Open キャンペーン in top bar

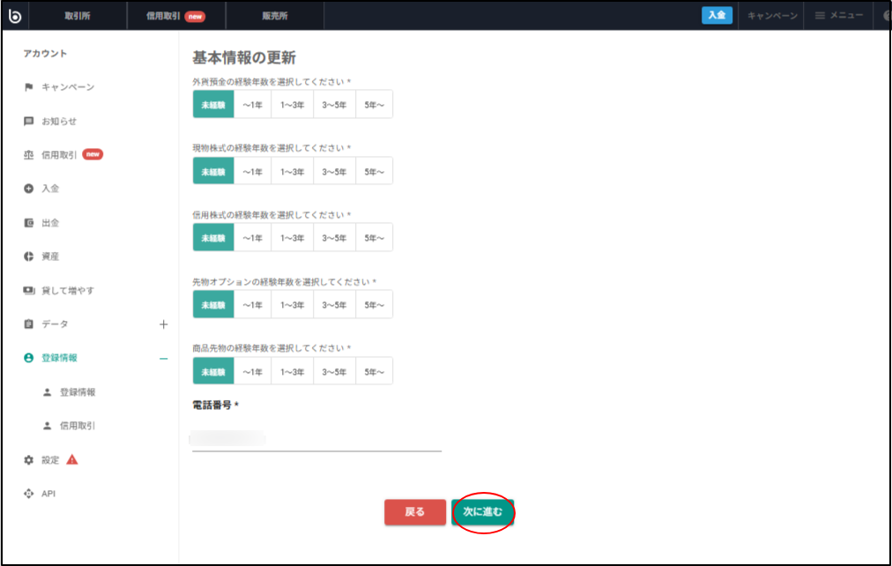click(772, 16)
